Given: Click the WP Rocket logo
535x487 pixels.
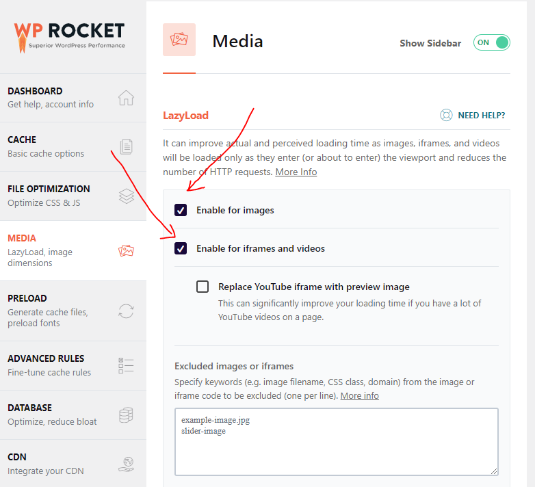Looking at the screenshot, I should pos(69,37).
